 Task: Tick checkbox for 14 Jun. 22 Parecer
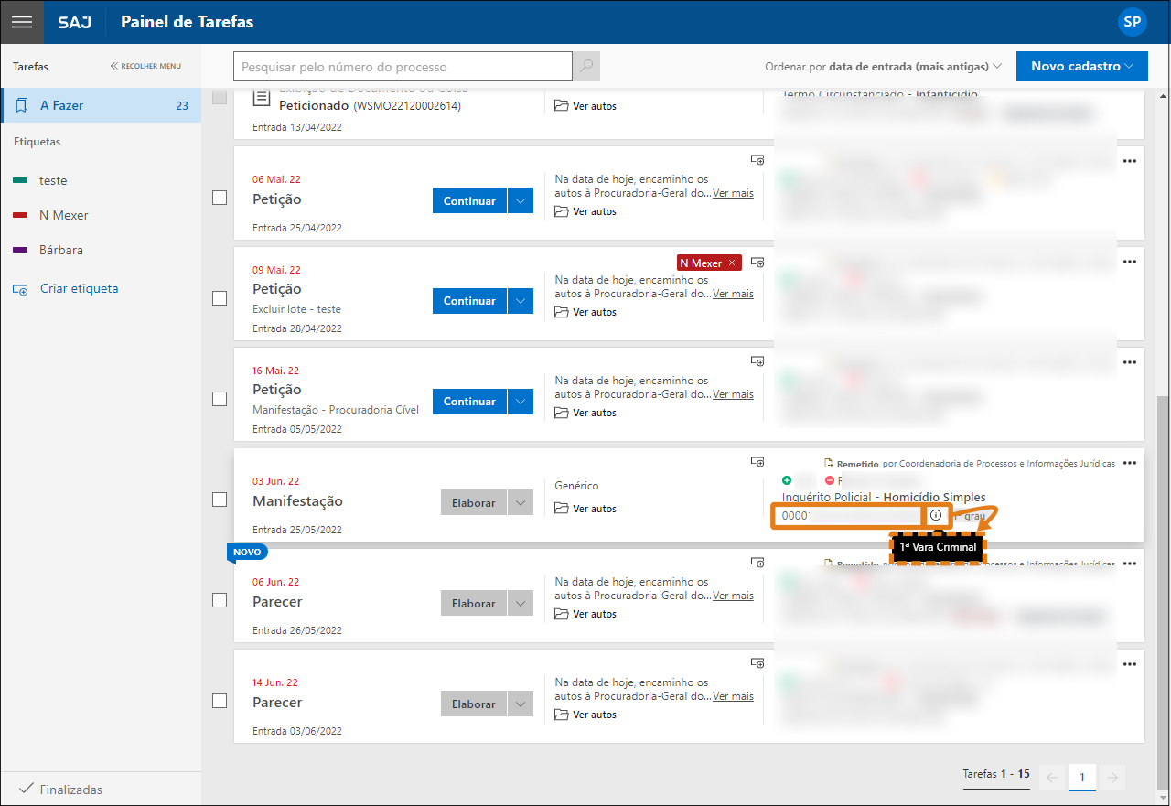(220, 701)
